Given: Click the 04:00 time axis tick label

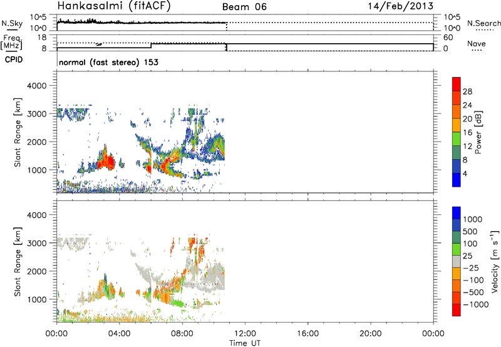Looking at the screenshot, I should (119, 334).
